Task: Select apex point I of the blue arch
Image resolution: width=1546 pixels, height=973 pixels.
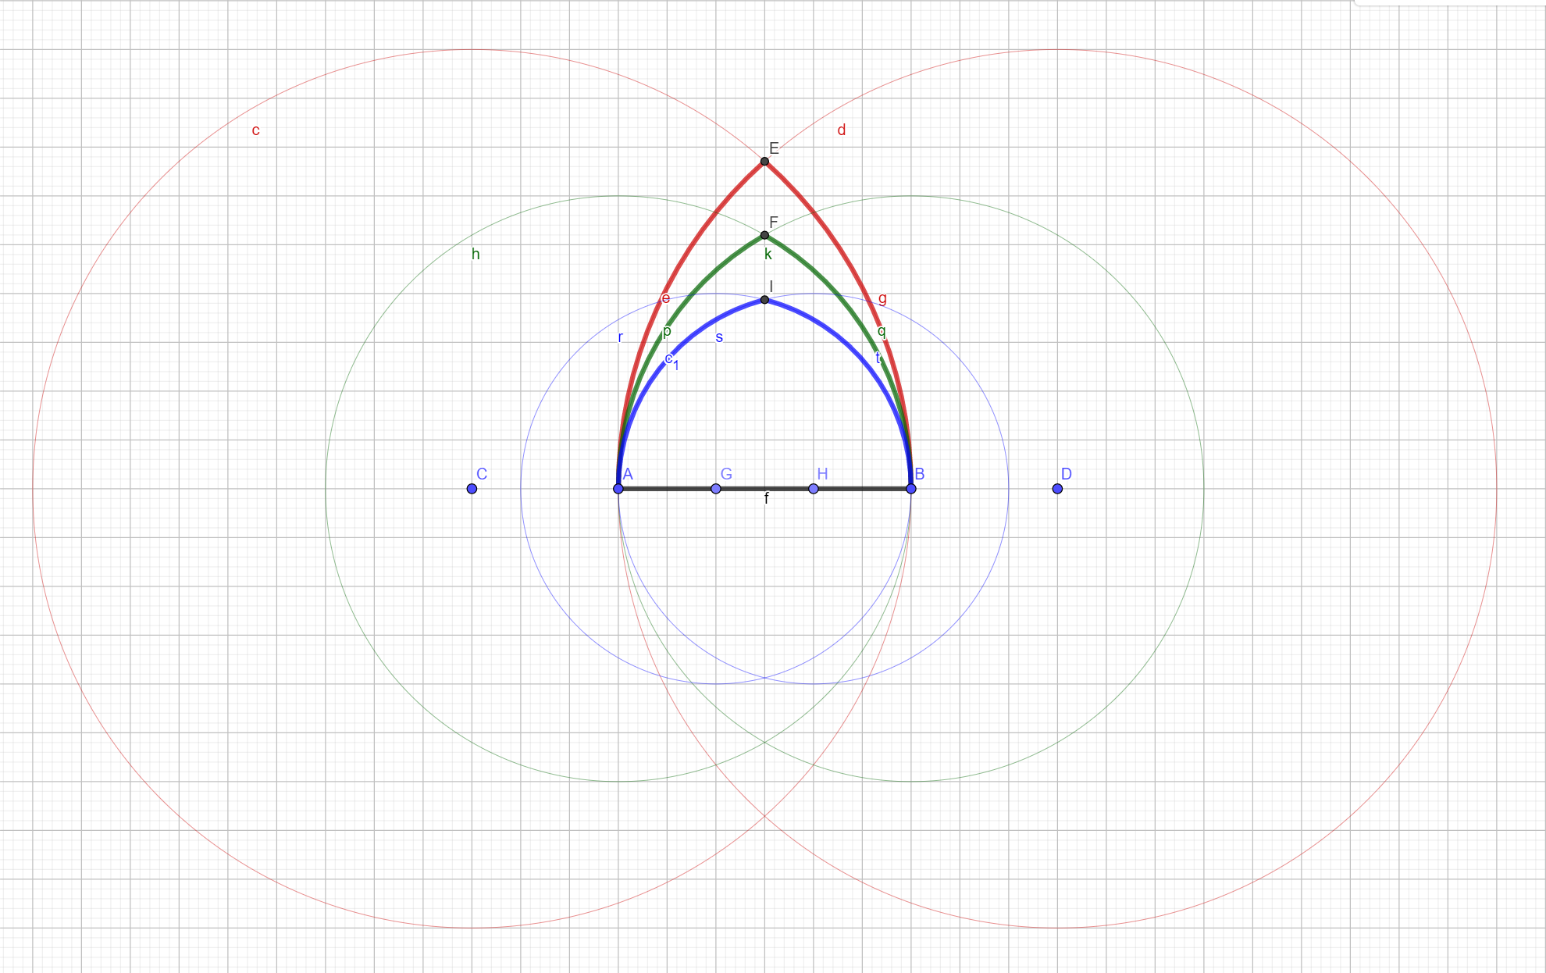Action: click(x=764, y=300)
